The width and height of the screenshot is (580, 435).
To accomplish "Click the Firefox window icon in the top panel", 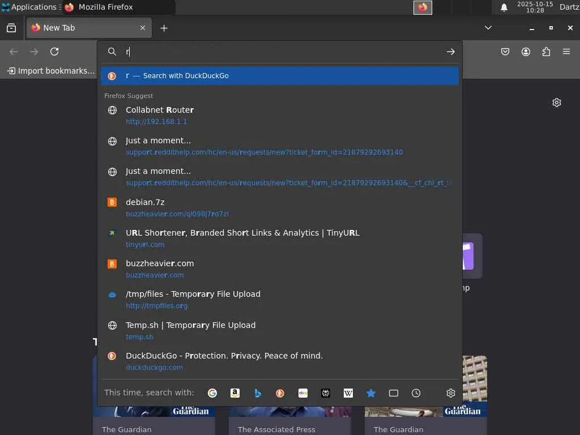I will [423, 7].
